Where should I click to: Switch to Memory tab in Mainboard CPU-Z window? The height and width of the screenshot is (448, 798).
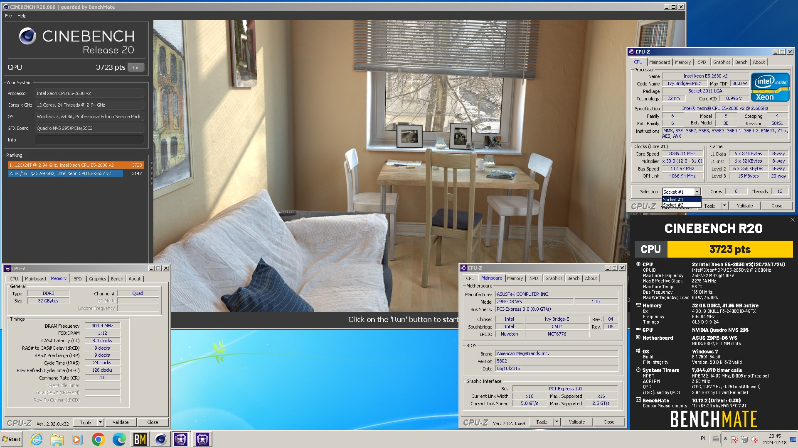[515, 278]
